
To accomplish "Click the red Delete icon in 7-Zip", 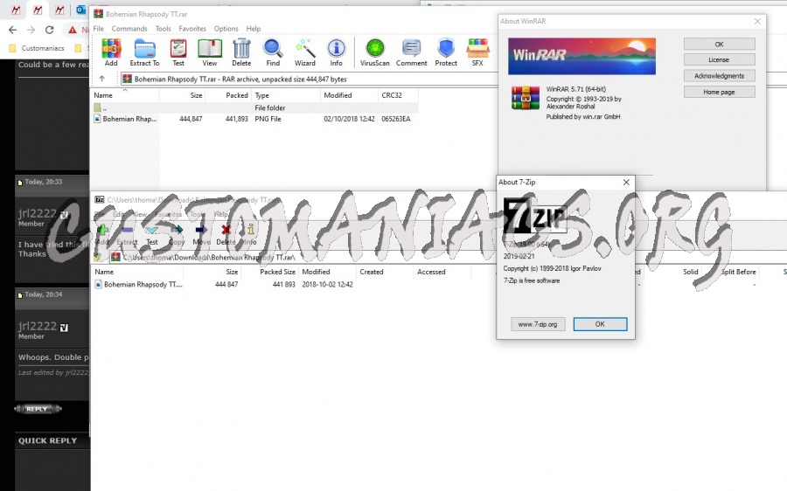I will (x=226, y=235).
